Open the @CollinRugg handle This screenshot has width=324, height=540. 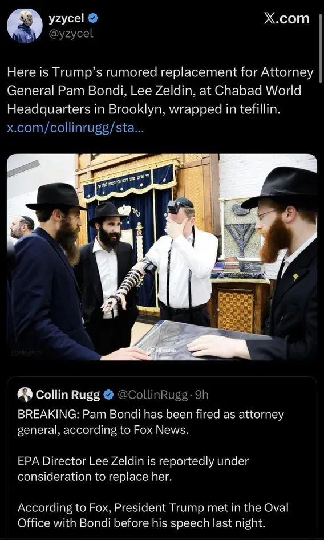click(x=153, y=395)
